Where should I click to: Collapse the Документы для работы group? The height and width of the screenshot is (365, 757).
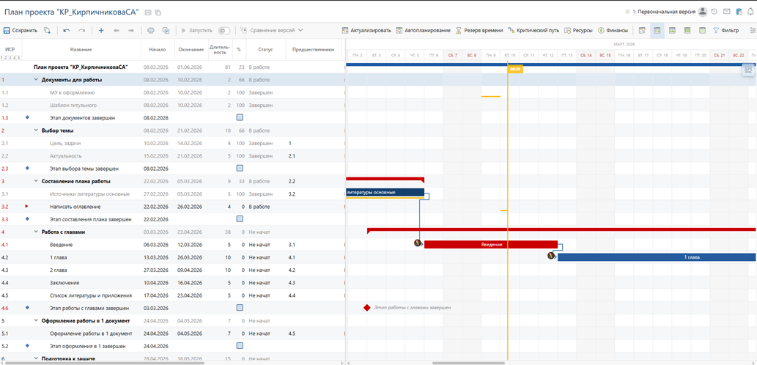(x=36, y=79)
